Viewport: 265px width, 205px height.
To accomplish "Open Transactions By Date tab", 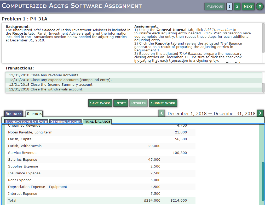I will tap(26, 121).
